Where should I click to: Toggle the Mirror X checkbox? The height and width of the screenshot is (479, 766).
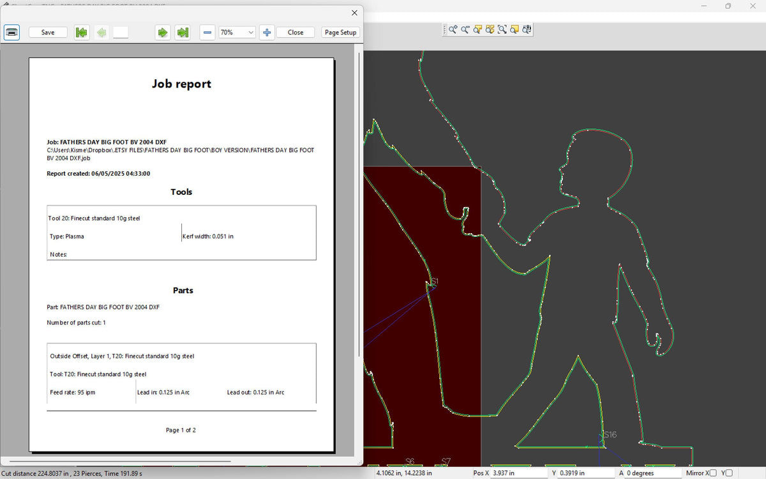tap(713, 473)
